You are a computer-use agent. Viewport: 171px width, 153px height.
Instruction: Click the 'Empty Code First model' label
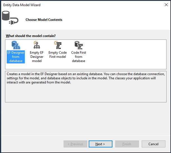[58, 55]
